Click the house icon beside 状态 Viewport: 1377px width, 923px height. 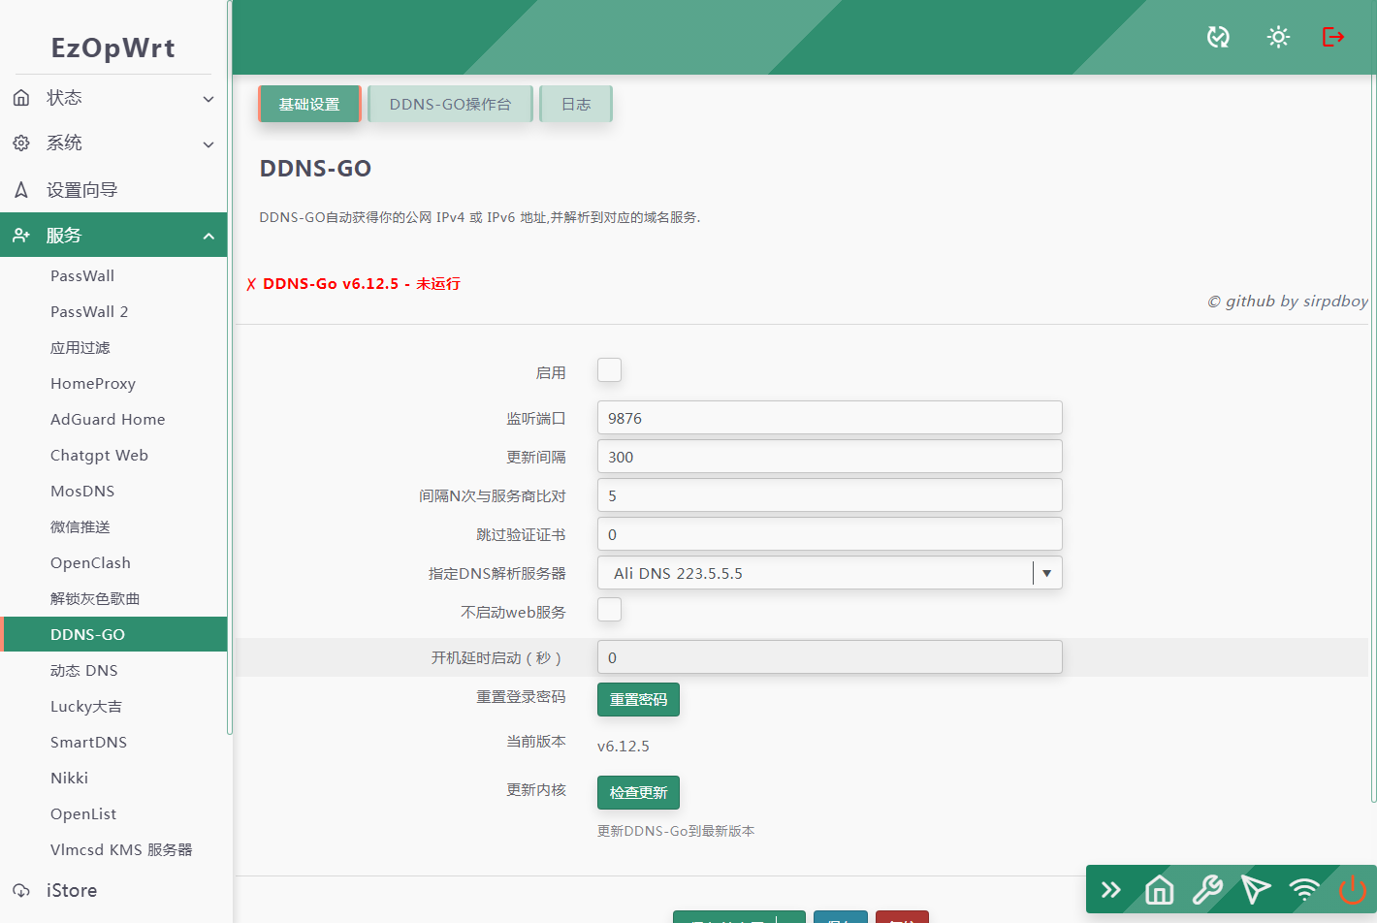21,98
